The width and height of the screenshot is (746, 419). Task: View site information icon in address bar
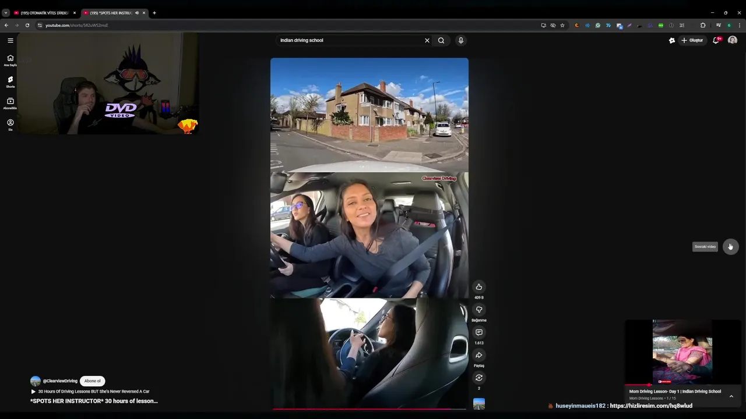40,25
